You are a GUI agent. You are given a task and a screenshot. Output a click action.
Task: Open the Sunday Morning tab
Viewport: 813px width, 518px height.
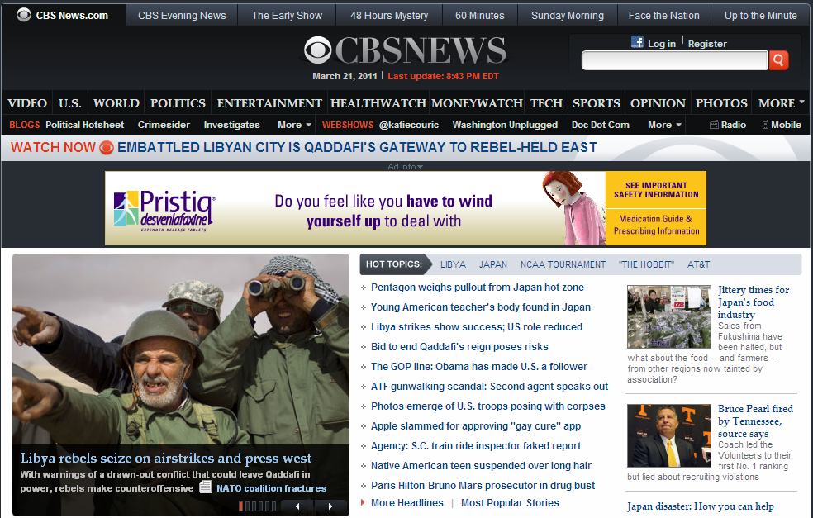point(568,16)
